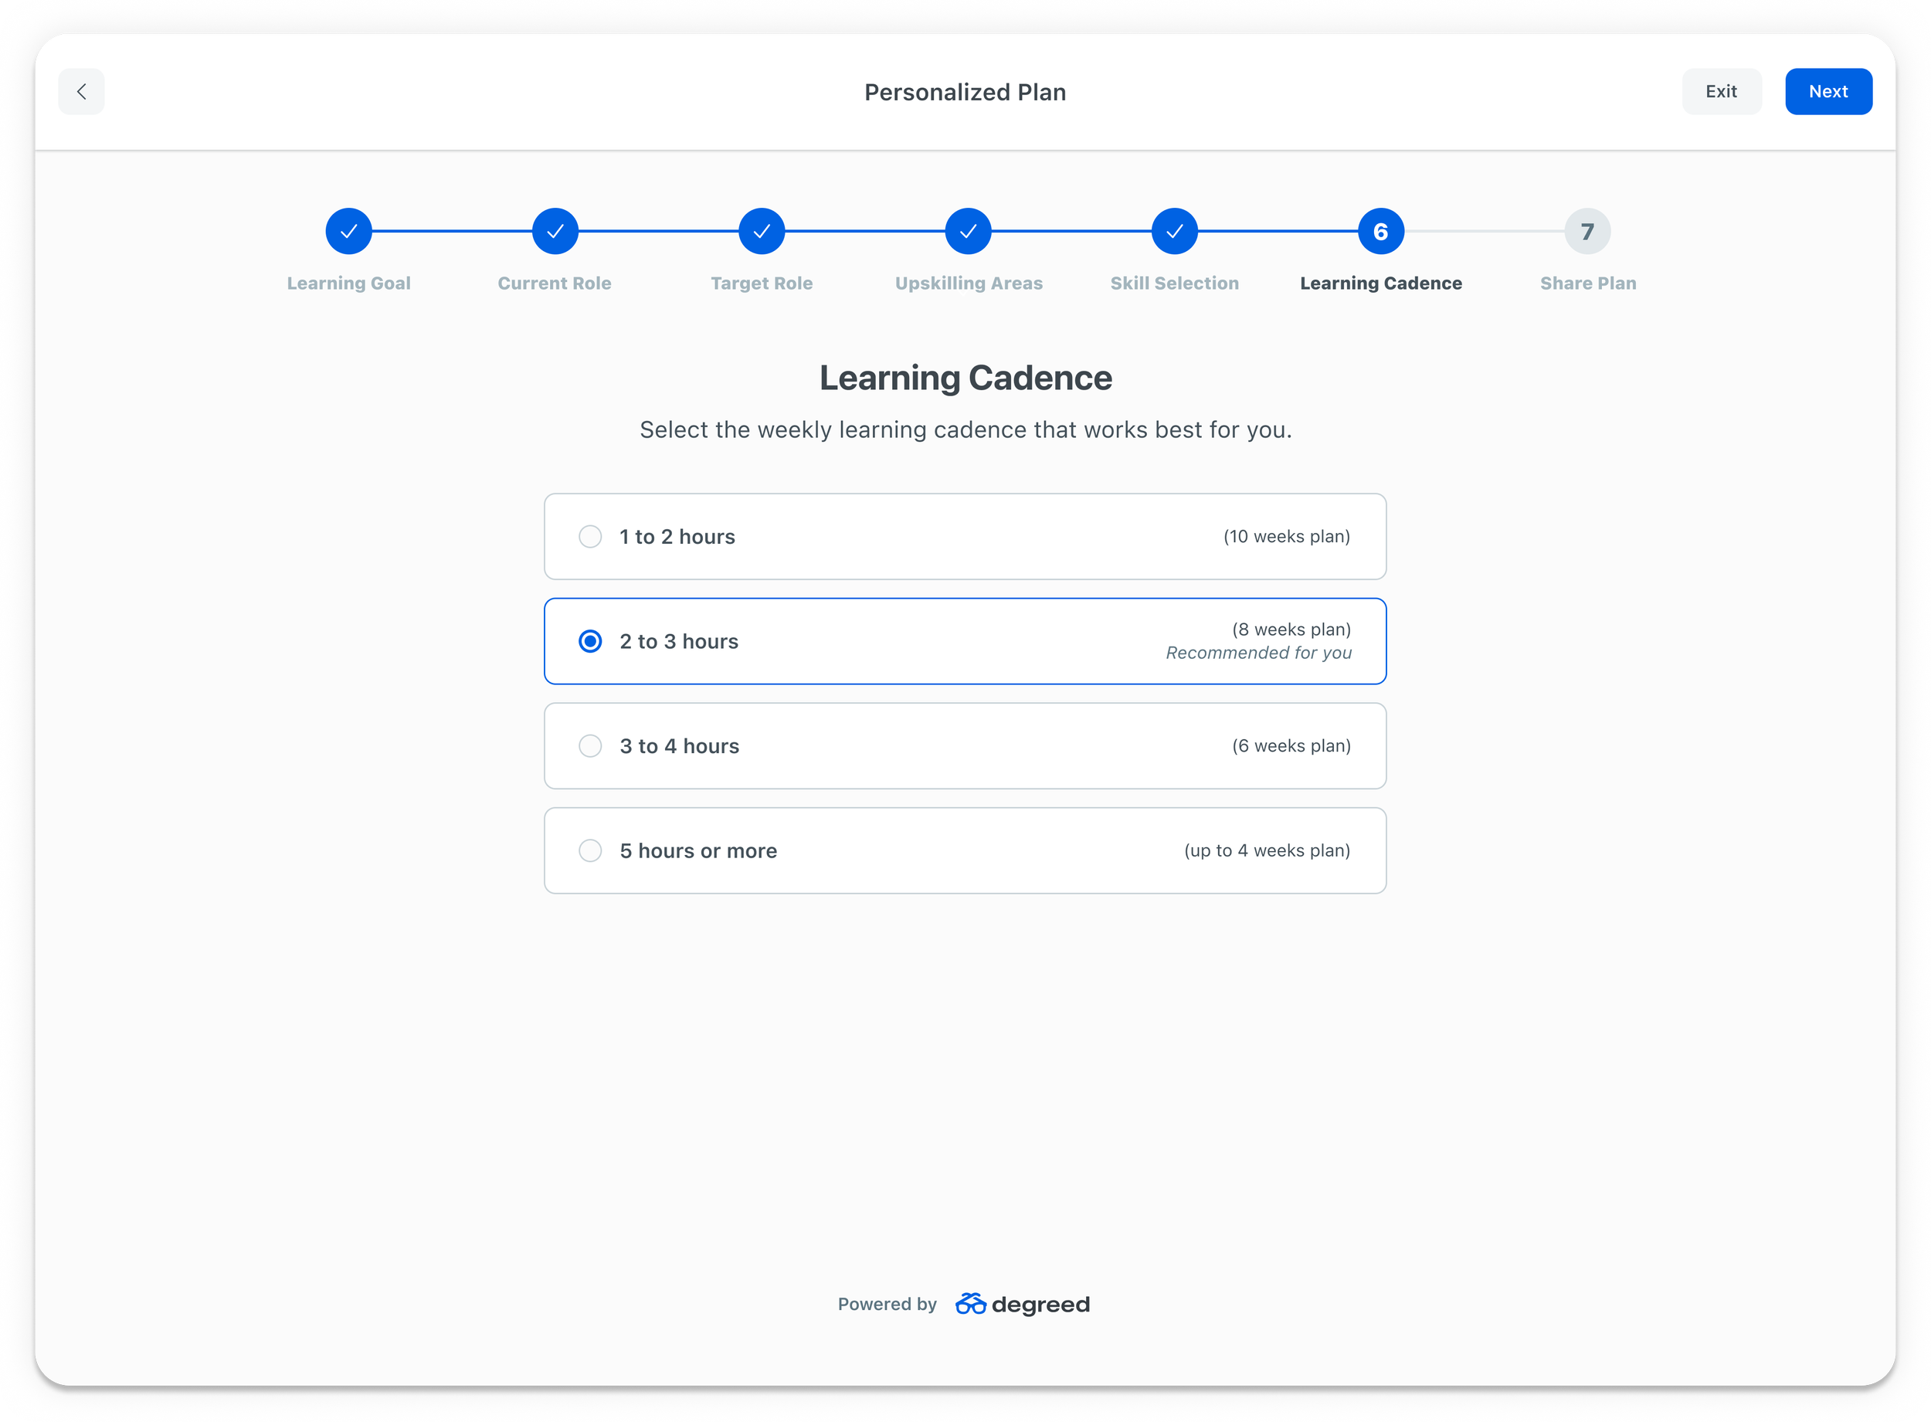The image size is (1931, 1422).
Task: Click the Degreed logo in footer
Action: coord(1023,1304)
